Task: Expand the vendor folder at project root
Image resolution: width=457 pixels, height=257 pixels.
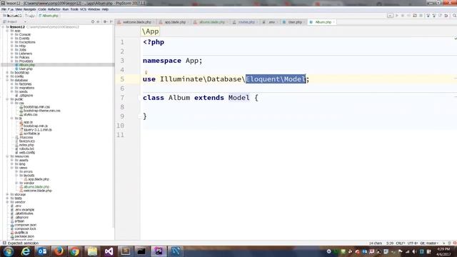Action: click(8, 202)
